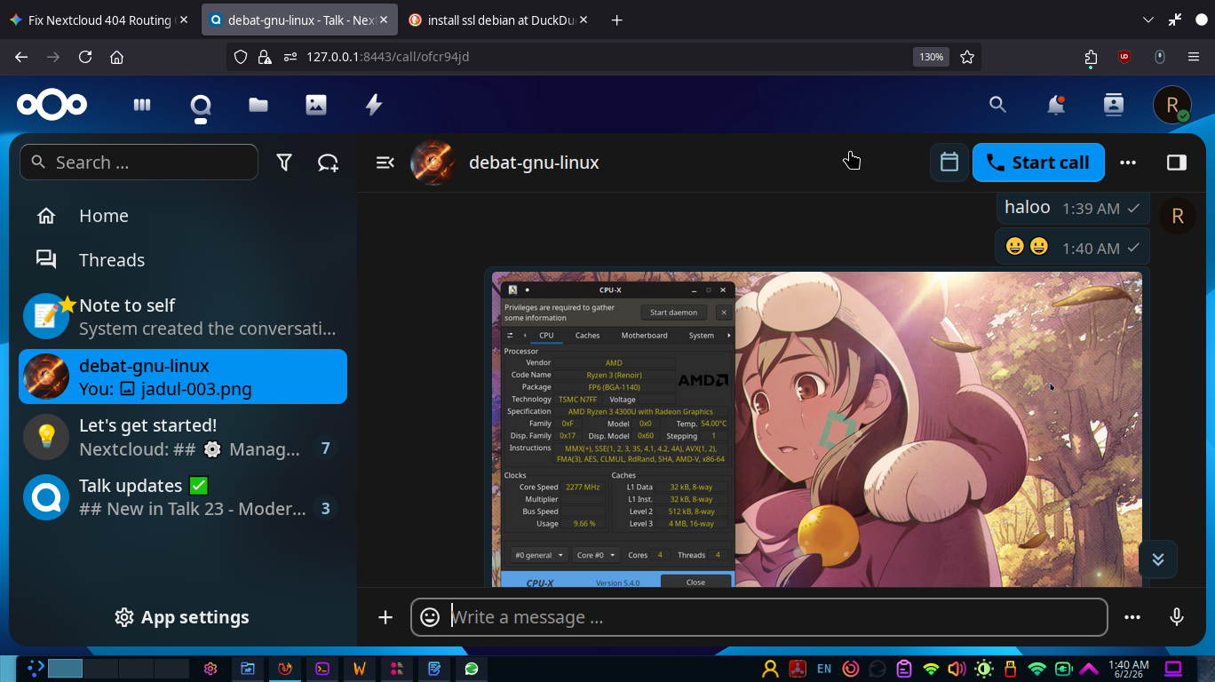
Task: Open the Activity lightning bolt icon
Action: [x=374, y=105]
